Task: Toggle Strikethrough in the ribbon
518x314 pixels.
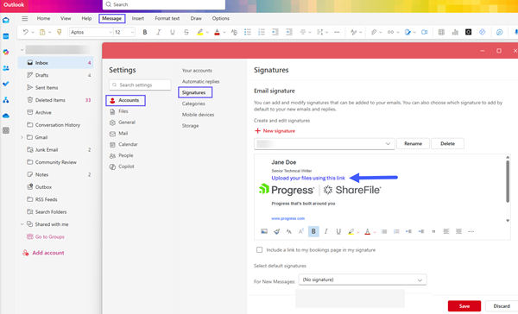Action: (x=186, y=32)
